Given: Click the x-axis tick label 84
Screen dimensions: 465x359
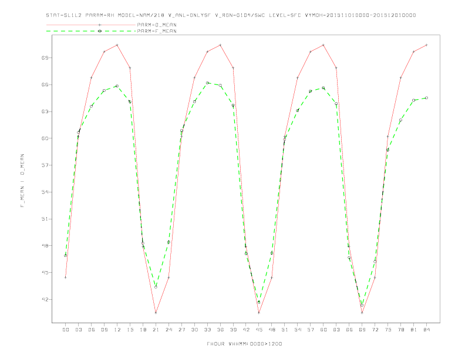Looking at the screenshot, I should point(426,330).
